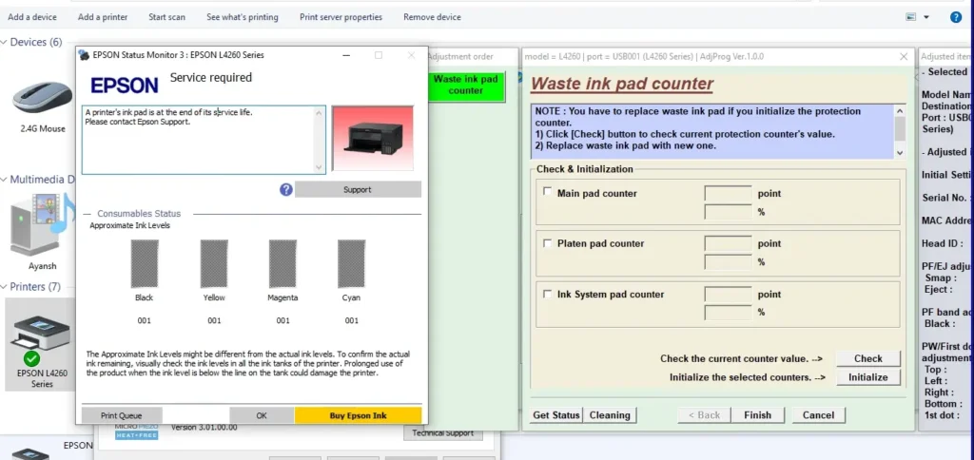Click scroll-down arrow in status message box
974x460 pixels.
click(x=319, y=167)
